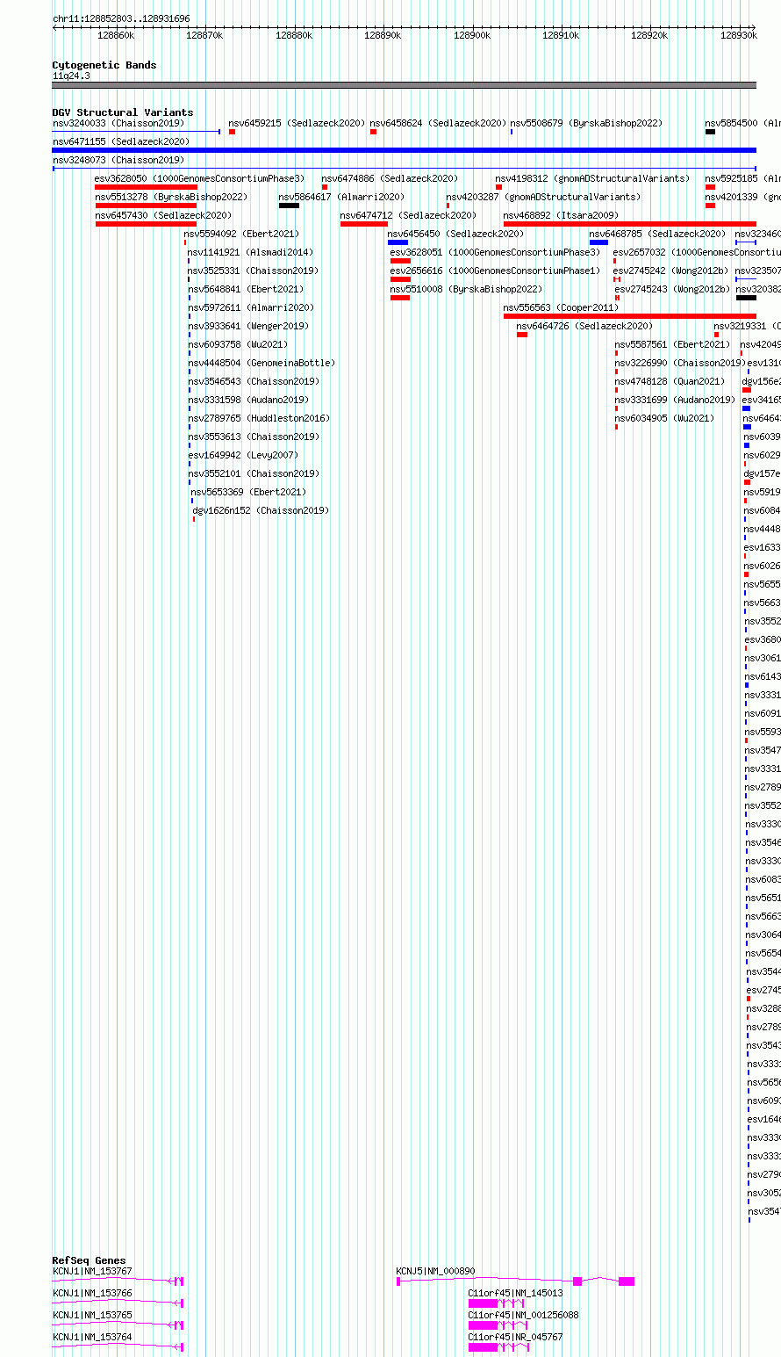The image size is (781, 1357).
Task: Click the nsv6457430 (Sedlazeck2020) label
Action: (163, 215)
